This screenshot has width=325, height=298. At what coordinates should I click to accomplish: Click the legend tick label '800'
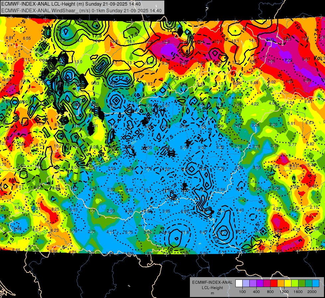[x=270, y=292]
